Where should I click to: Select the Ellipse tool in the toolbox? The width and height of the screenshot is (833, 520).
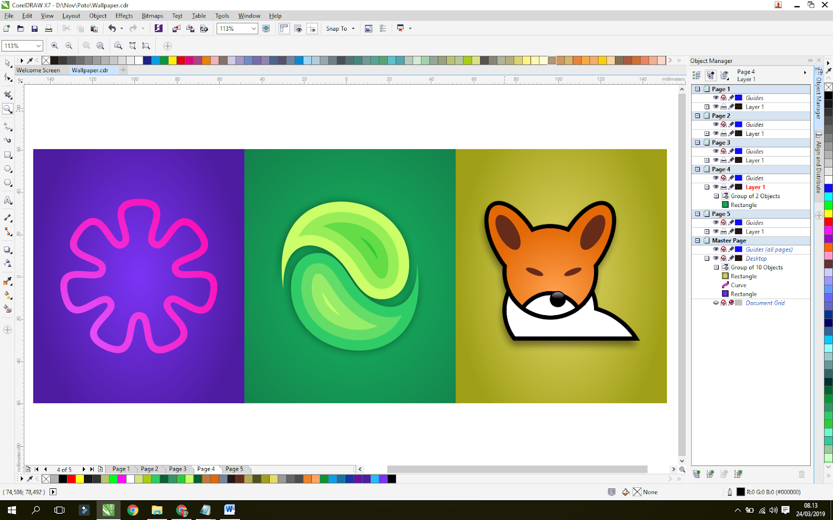(x=8, y=169)
